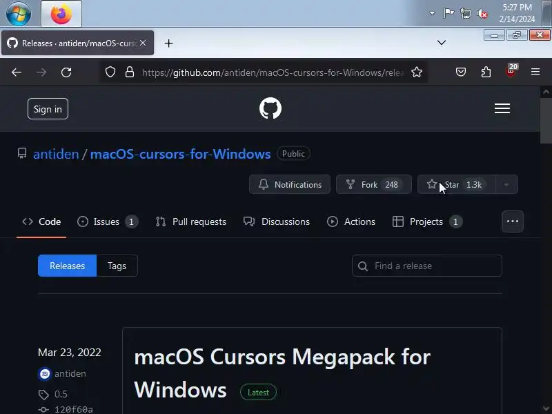The height and width of the screenshot is (414, 552).
Task: Switch to the Issues tab
Action: (108, 221)
